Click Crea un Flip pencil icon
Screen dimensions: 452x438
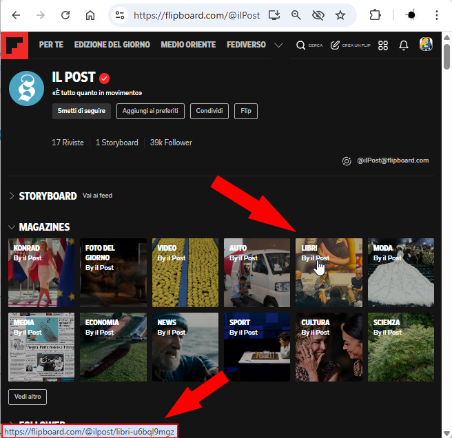350,45
